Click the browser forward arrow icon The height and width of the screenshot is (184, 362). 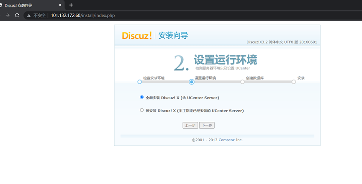click(8, 16)
